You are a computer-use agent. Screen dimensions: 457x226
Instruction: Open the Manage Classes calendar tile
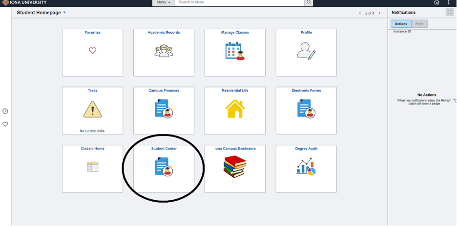pos(235,53)
